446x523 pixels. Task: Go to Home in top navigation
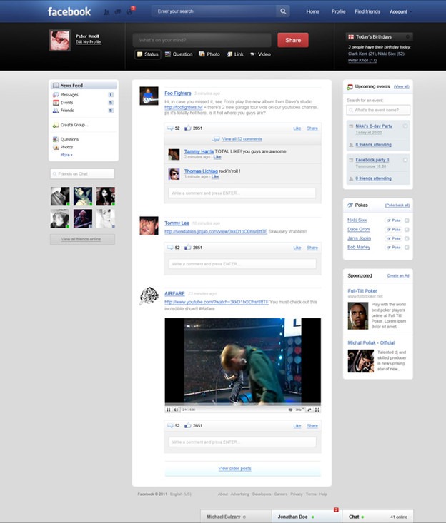(313, 11)
